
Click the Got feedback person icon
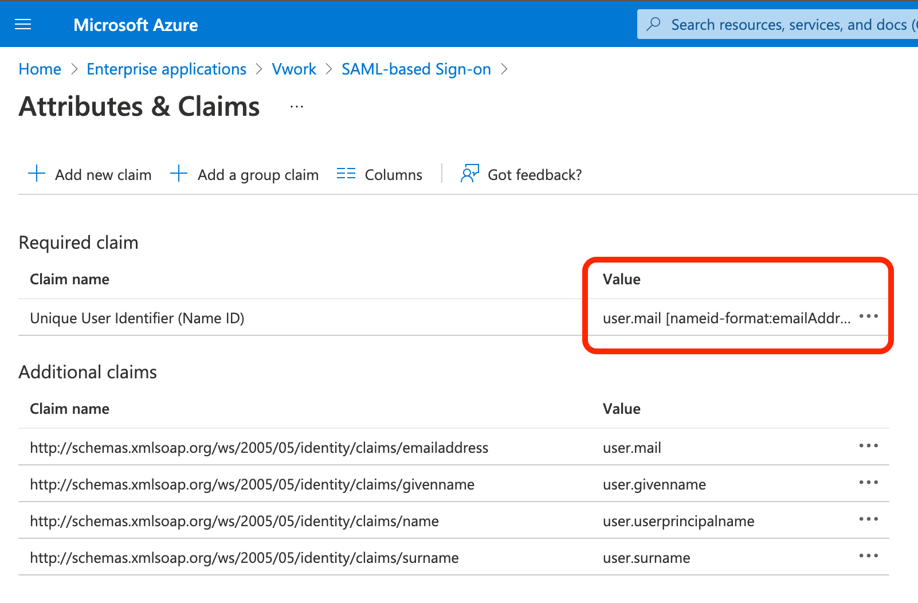tap(469, 174)
